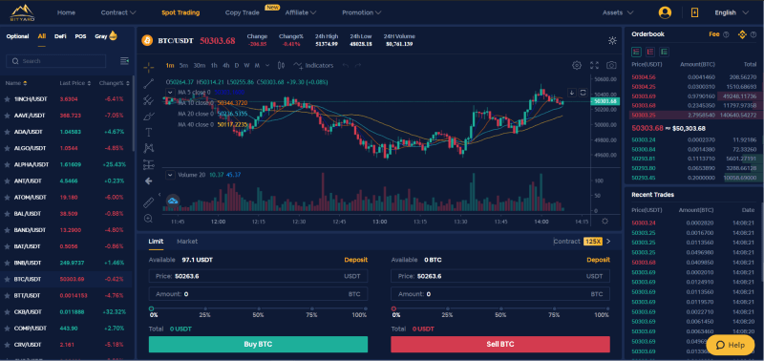Favorite the ADA/USDT pair star
The width and height of the screenshot is (764, 361).
[x=7, y=132]
